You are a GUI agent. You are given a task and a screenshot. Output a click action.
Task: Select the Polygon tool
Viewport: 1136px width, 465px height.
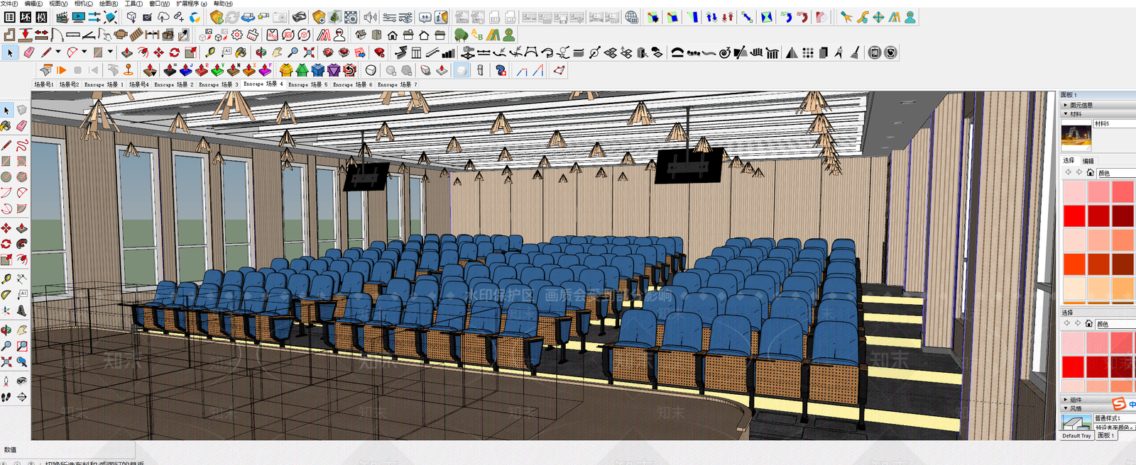22,177
